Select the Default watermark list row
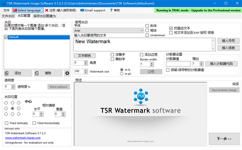 coord(39,37)
